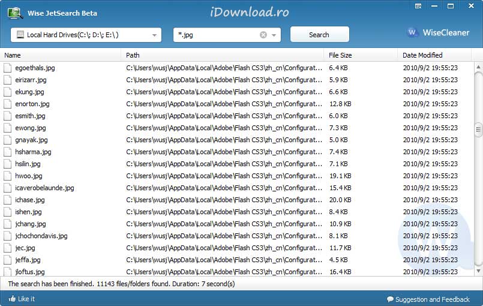Click the Search button
The height and width of the screenshot is (306, 483).
pyautogui.click(x=319, y=35)
